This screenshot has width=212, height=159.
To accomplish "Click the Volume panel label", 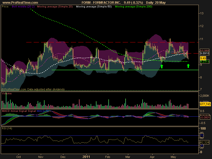I will coord(7,94).
